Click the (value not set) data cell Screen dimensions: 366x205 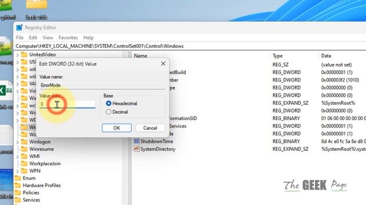336,64
